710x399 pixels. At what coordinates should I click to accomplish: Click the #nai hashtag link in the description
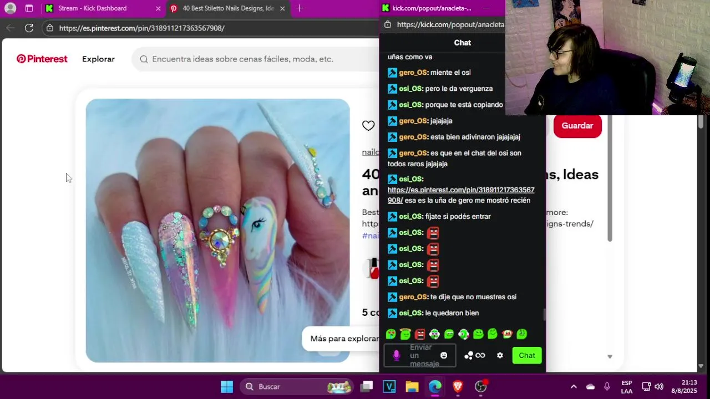371,236
